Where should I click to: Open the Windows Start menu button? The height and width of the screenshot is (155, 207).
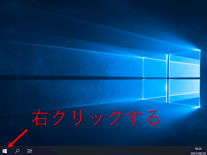click(x=5, y=151)
